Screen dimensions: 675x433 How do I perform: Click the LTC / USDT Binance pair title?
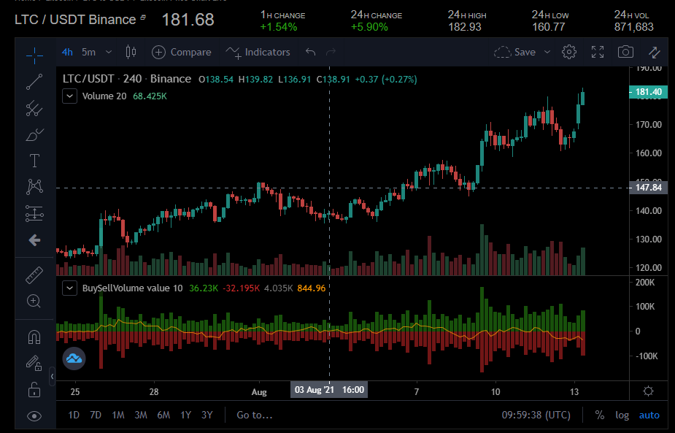click(75, 20)
